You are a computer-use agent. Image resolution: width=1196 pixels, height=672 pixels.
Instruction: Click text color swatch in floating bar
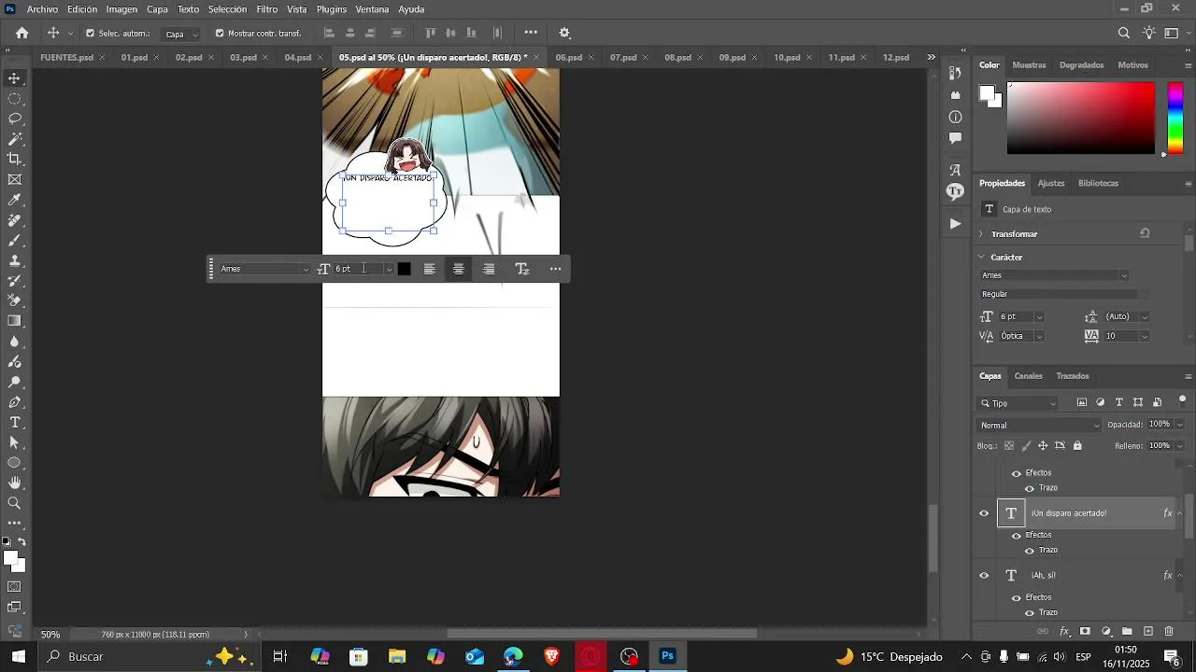point(404,269)
